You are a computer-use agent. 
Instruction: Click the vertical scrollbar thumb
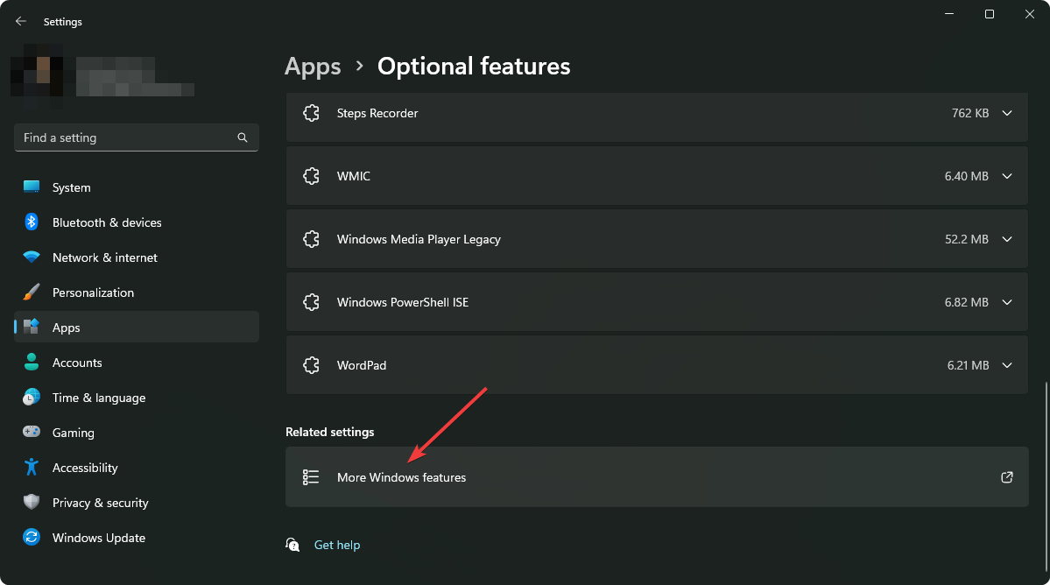click(x=1046, y=476)
